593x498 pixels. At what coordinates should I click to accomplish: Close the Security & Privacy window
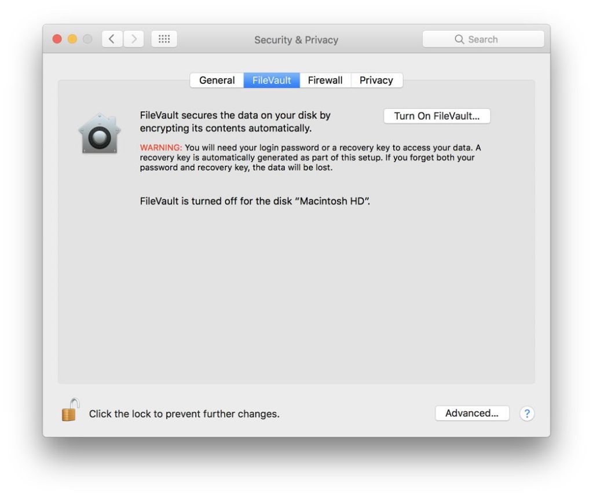57,39
